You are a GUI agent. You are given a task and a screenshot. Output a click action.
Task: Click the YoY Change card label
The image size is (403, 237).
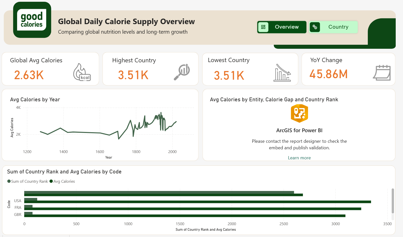point(326,60)
